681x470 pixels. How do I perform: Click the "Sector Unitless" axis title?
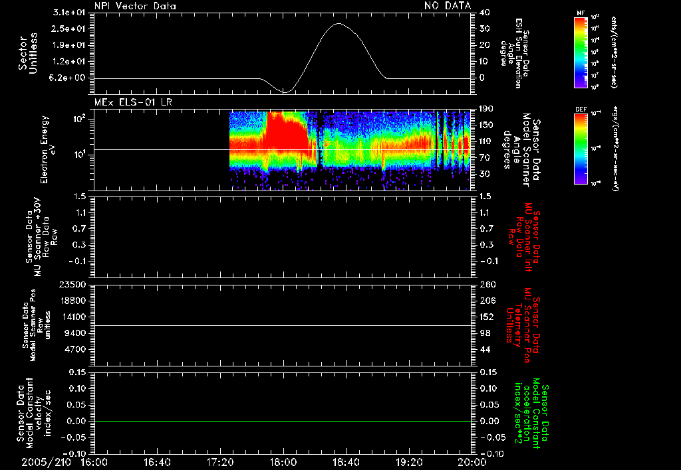click(28, 53)
